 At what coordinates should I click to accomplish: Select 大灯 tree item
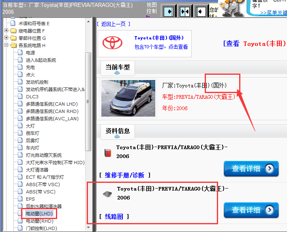tap(30, 126)
